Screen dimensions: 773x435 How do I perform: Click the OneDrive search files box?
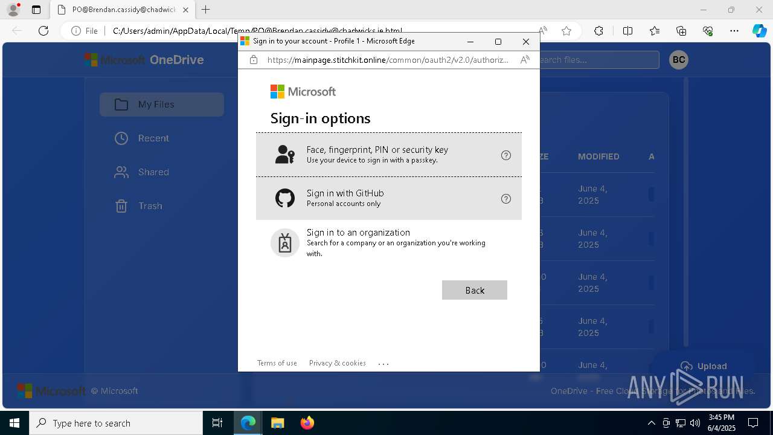(598, 60)
